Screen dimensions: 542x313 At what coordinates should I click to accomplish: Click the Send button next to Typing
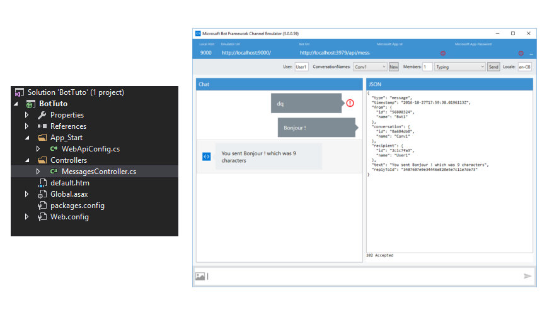click(493, 67)
